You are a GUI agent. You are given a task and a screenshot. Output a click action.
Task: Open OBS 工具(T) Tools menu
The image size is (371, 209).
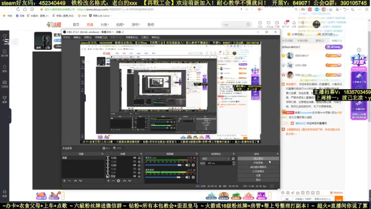pyautogui.click(x=145, y=37)
